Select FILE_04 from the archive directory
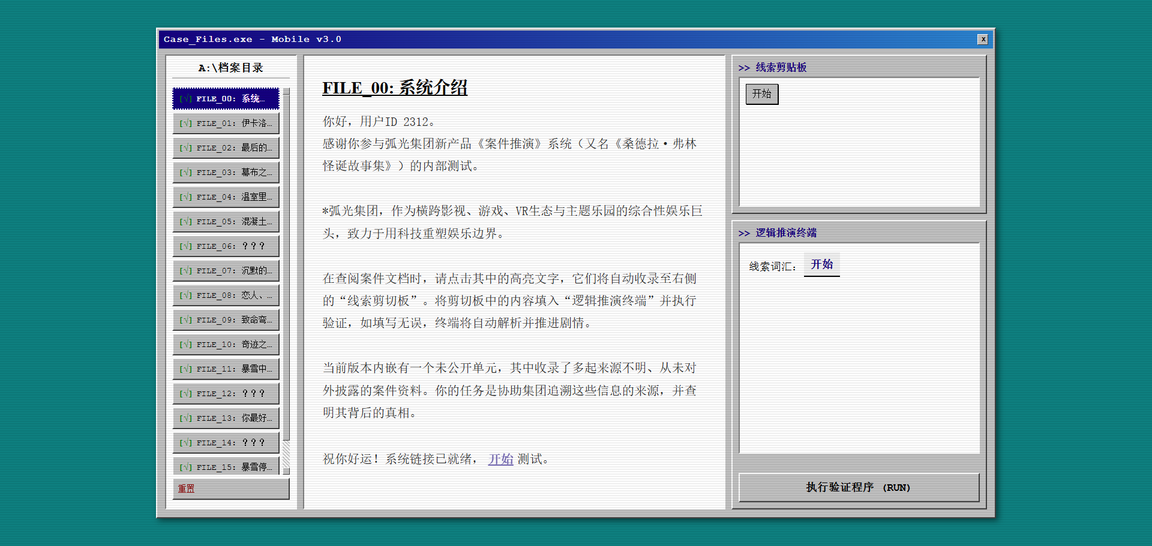 click(x=226, y=197)
